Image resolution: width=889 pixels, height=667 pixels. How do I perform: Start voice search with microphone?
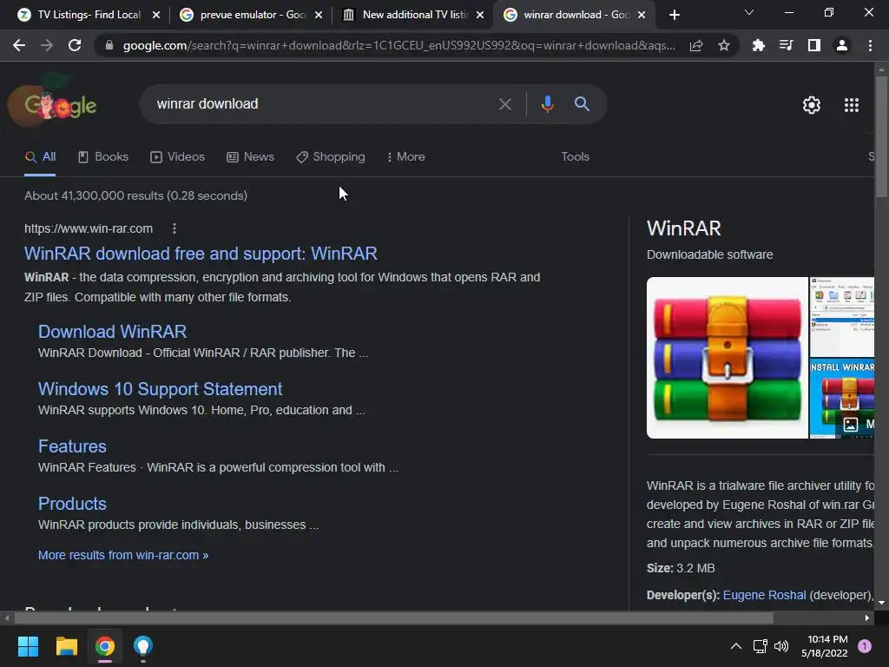[547, 104]
